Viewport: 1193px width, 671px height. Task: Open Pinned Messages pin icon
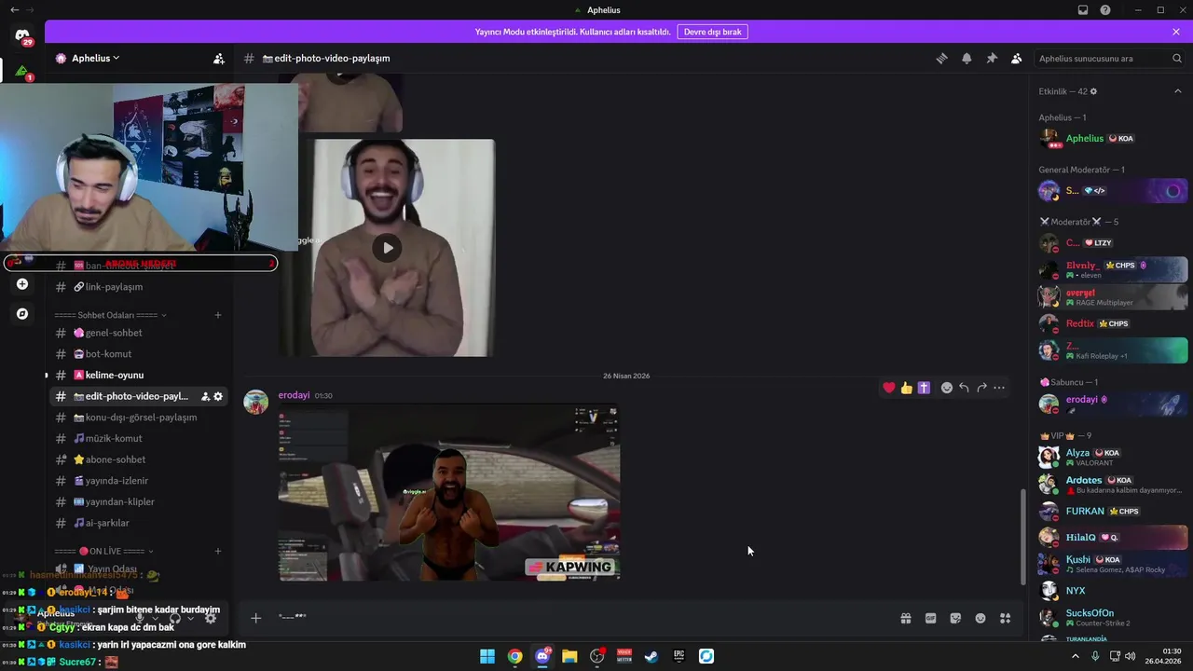tap(992, 58)
